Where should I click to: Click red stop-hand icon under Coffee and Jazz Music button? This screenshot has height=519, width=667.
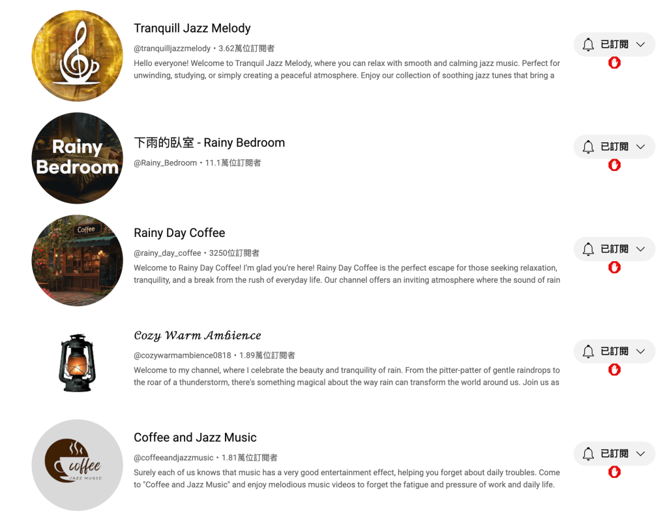pyautogui.click(x=614, y=472)
